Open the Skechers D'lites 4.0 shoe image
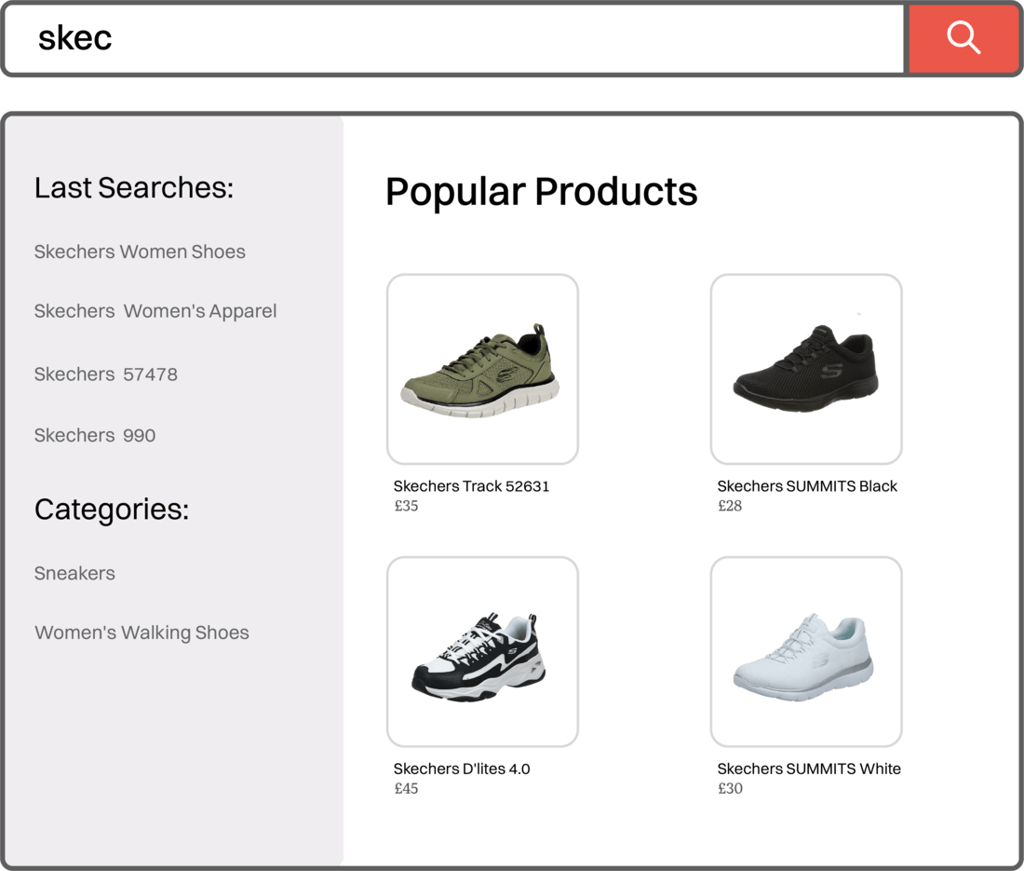1024x871 pixels. [482, 651]
